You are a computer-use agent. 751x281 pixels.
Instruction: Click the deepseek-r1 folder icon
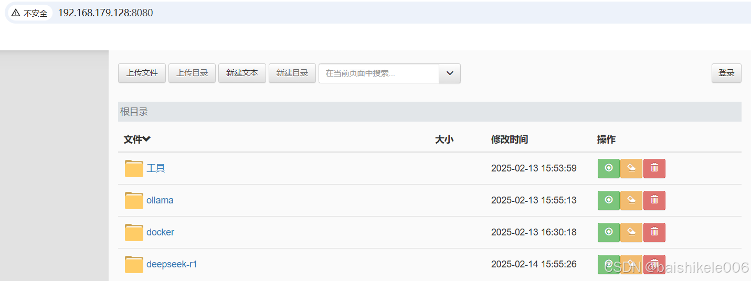click(134, 264)
